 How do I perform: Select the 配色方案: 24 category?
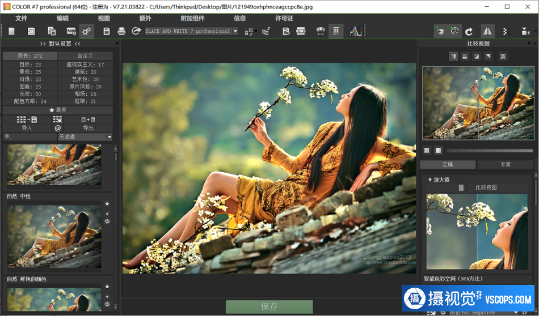point(30,101)
